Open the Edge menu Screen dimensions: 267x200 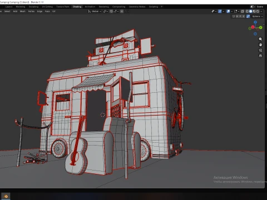[x=39, y=11]
